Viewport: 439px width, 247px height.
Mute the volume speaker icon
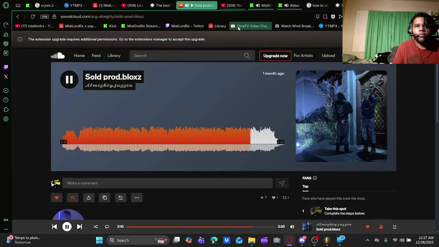[x=292, y=227]
